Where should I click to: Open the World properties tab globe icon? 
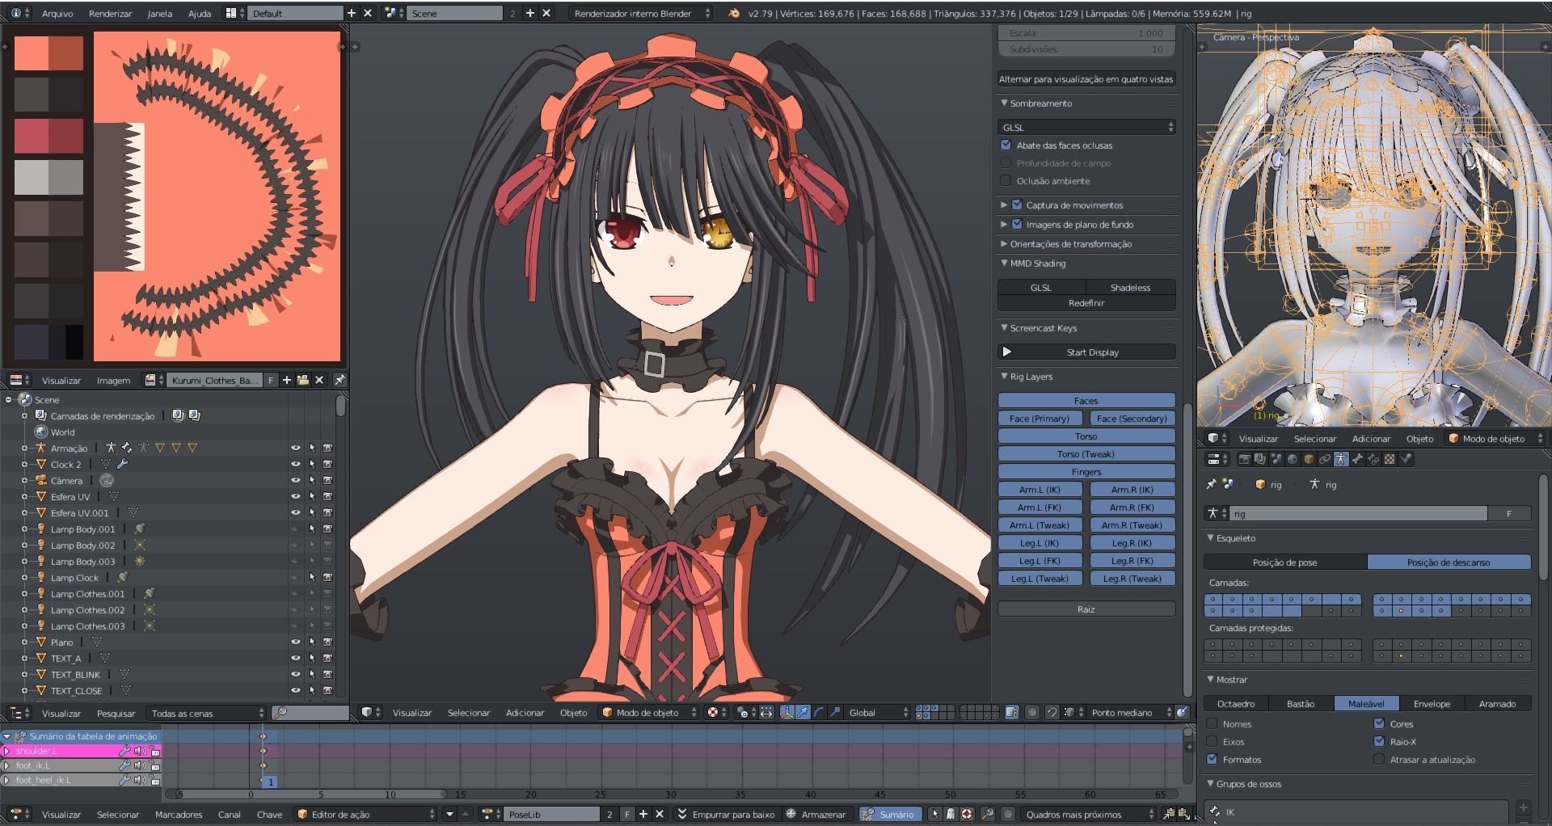point(1293,459)
